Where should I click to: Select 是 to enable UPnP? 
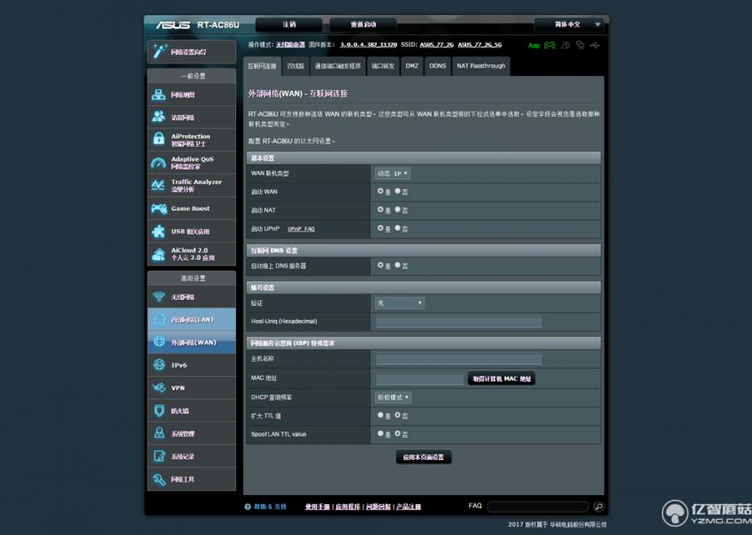click(x=381, y=228)
